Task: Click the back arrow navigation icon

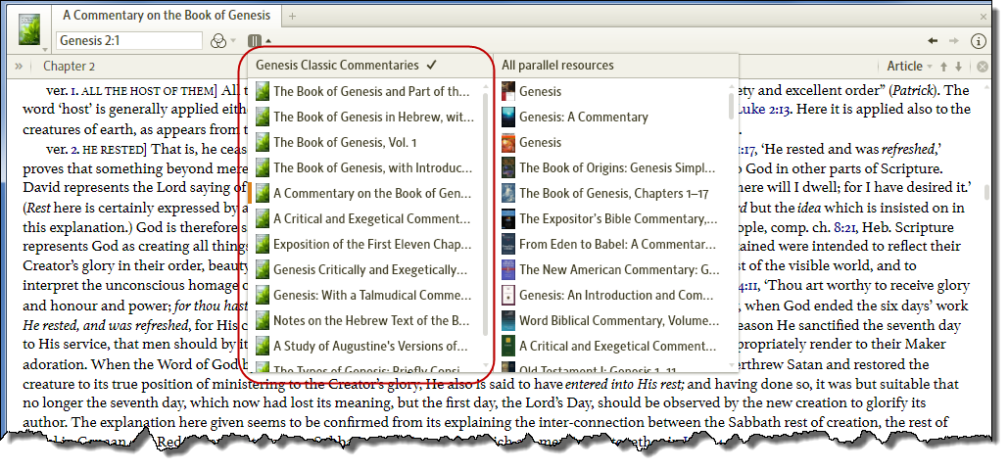Action: click(x=933, y=41)
